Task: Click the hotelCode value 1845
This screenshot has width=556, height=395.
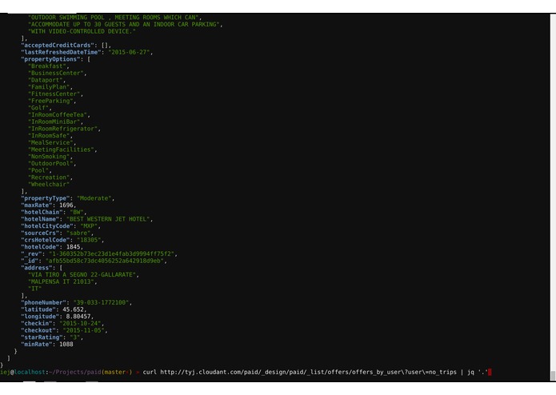Action: [73, 246]
